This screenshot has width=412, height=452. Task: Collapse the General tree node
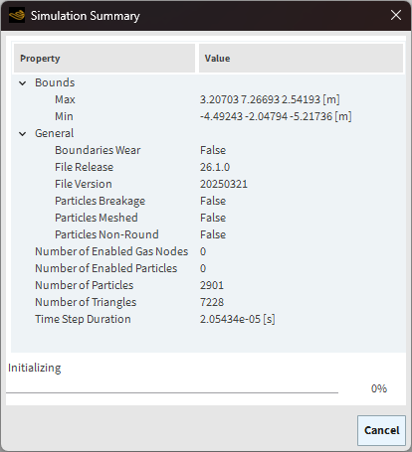(23, 134)
